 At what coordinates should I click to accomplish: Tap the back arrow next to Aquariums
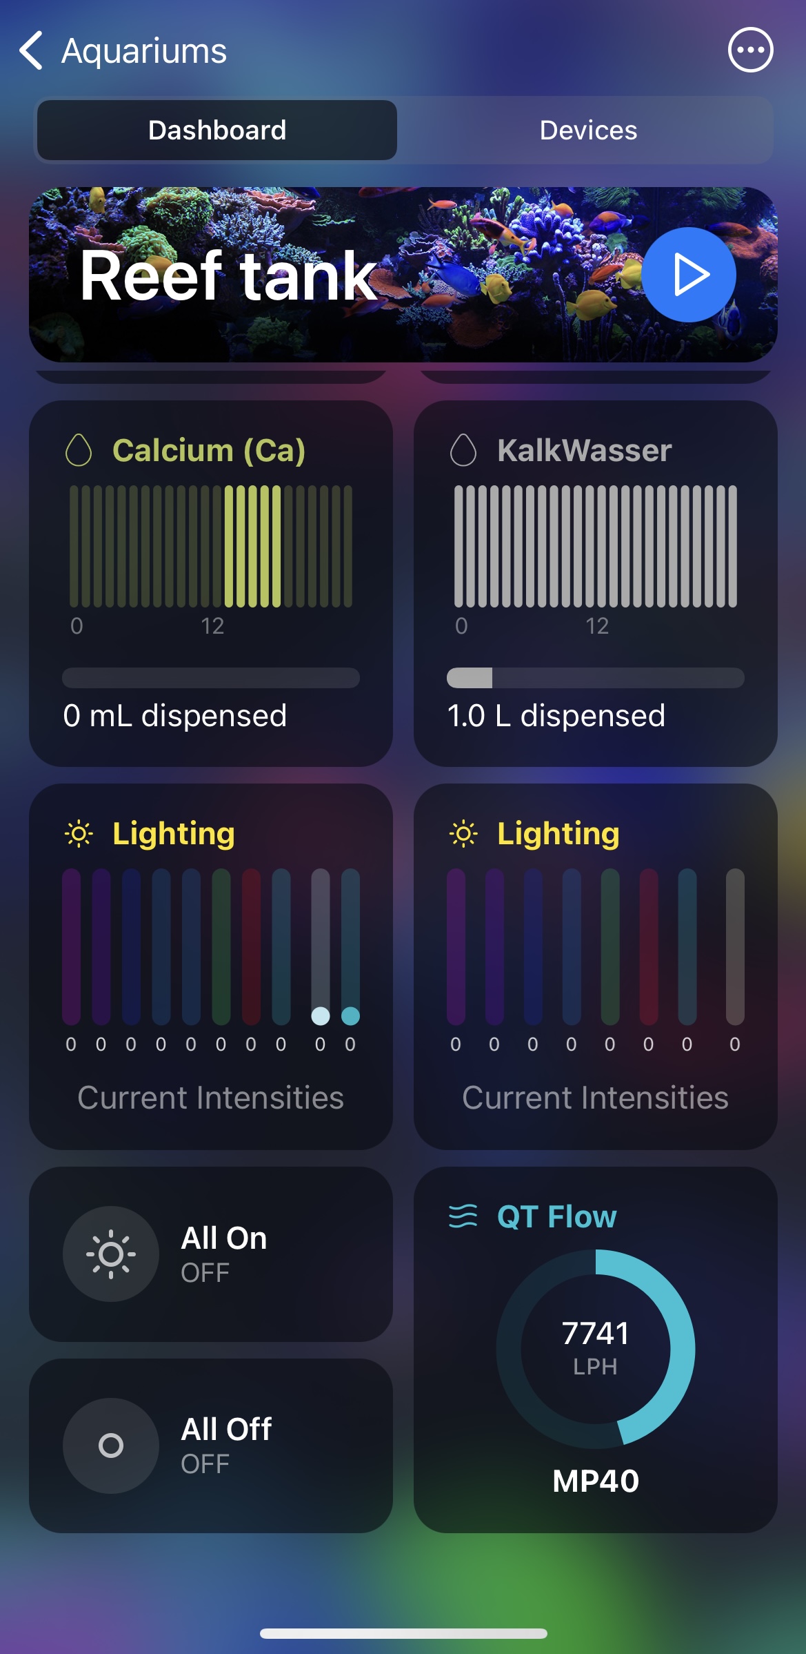32,50
